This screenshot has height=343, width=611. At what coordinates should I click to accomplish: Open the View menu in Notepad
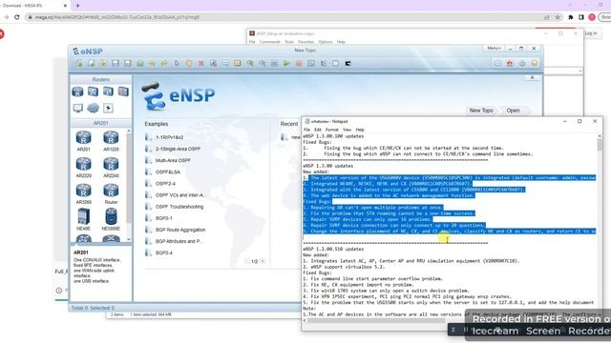coord(347,130)
